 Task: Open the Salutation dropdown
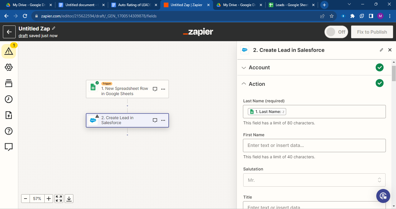click(x=314, y=180)
